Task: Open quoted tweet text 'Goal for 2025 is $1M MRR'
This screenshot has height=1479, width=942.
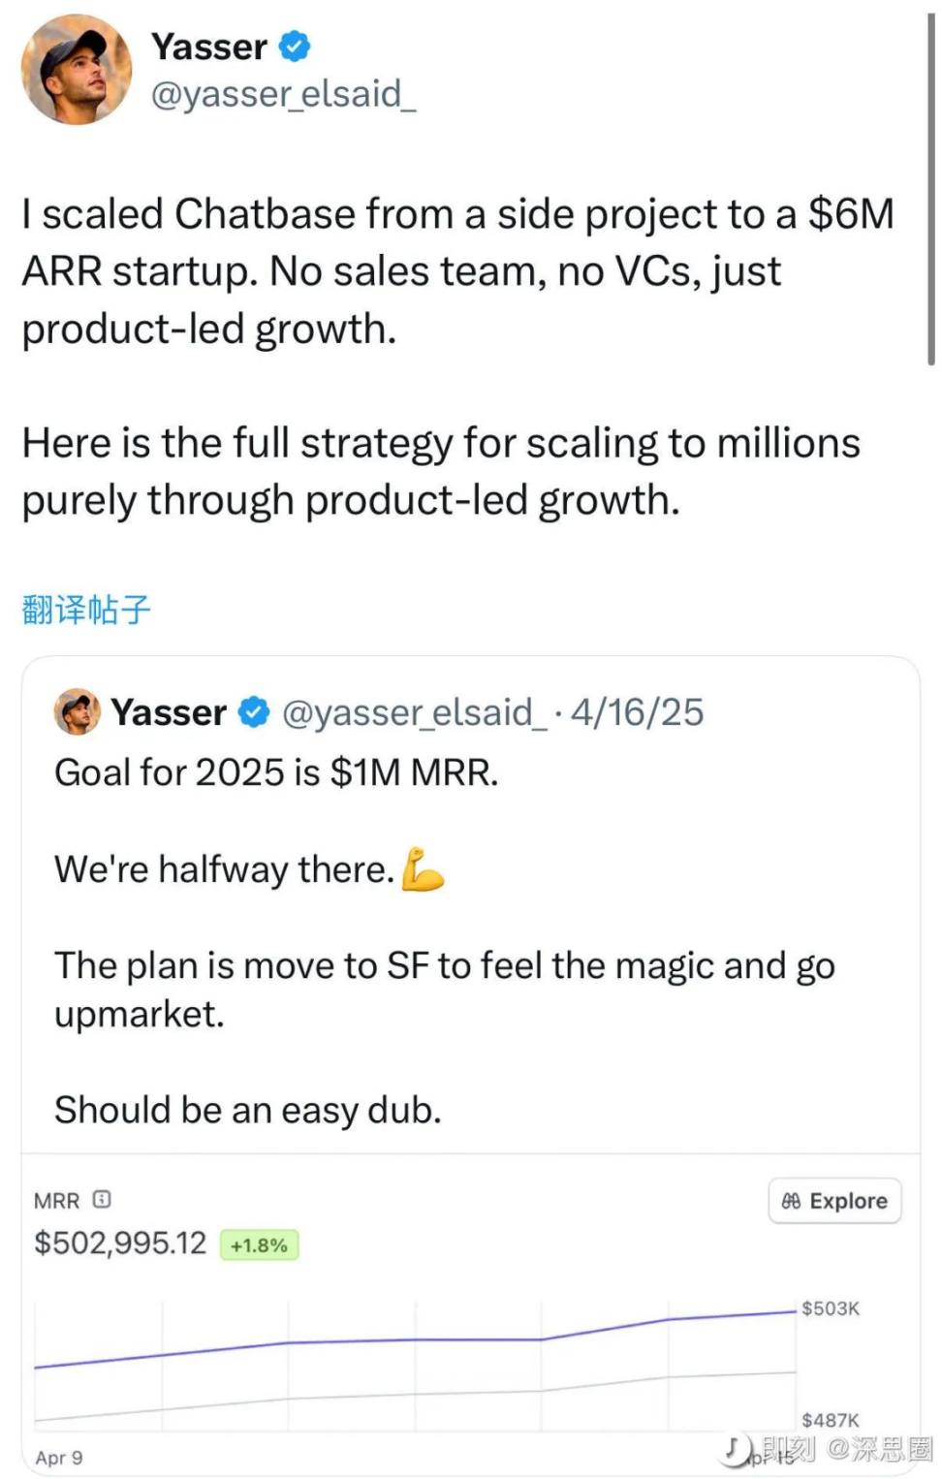Action: [276, 772]
